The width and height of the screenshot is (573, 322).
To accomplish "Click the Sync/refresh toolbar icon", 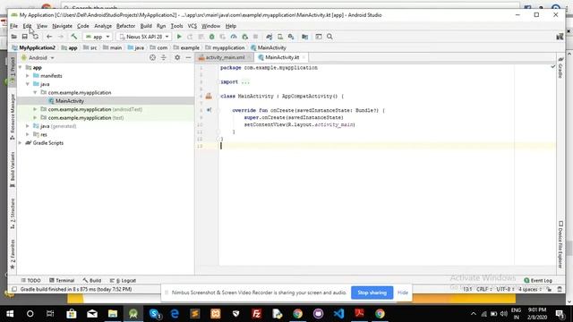I will (36, 37).
